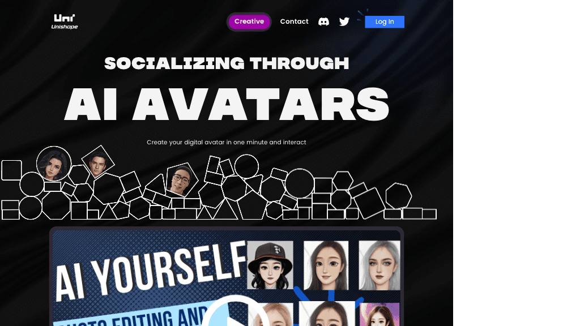Select the brown-haired cartoon girl avatar
Viewport: 580px width, 326px height.
(x=326, y=265)
